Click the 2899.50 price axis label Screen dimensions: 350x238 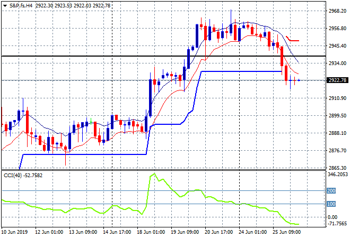(337, 115)
